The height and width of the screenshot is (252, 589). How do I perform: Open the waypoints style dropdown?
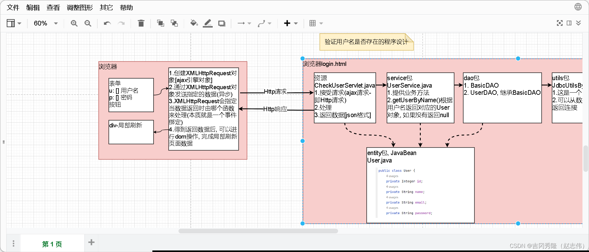tap(265, 23)
